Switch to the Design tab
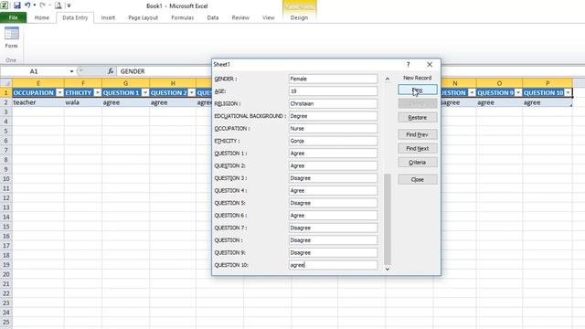 pyautogui.click(x=299, y=17)
